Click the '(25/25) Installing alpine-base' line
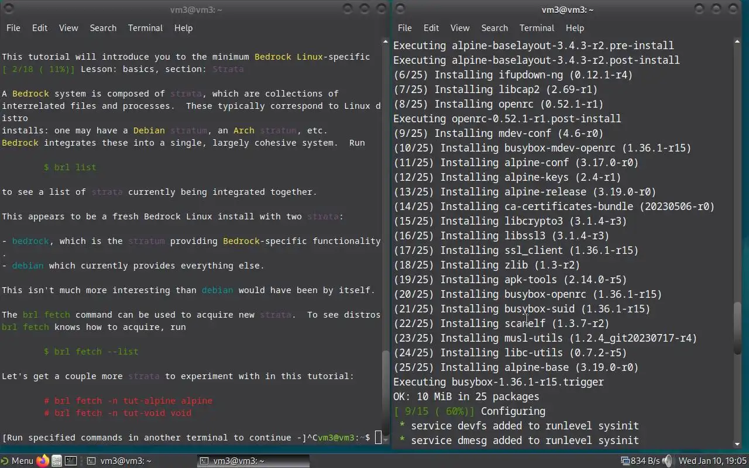Viewport: 749px width, 468px height. click(516, 367)
